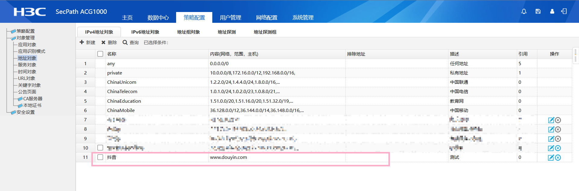Viewport: 579px width, 191px height.
Task: Click the 0.0.0.0/0 content cell
Action: click(277, 64)
